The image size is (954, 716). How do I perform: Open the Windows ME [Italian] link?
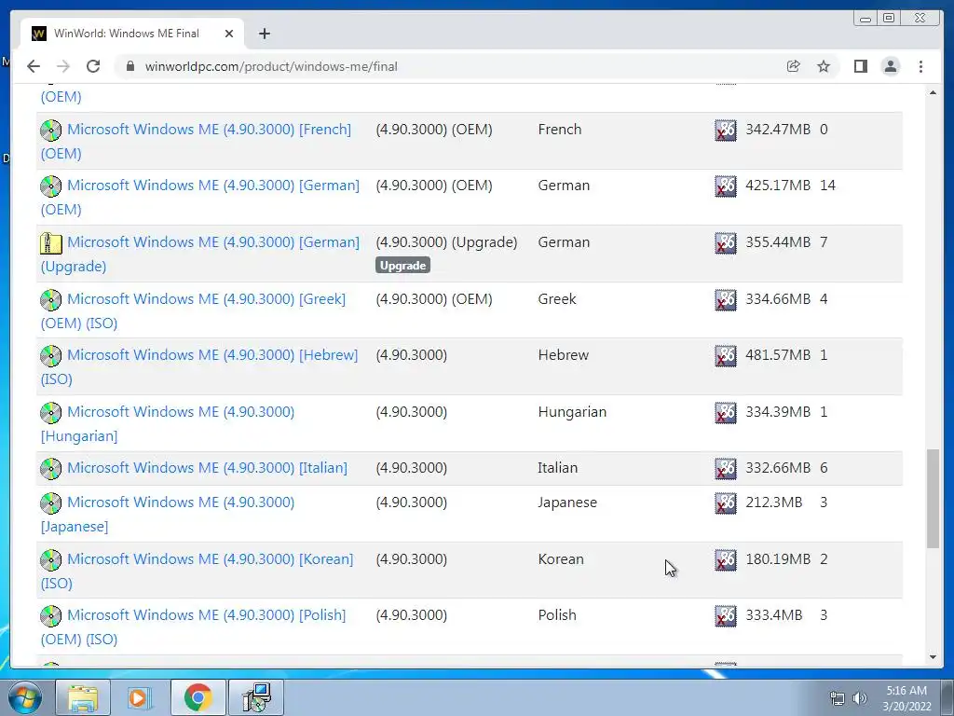click(x=207, y=468)
